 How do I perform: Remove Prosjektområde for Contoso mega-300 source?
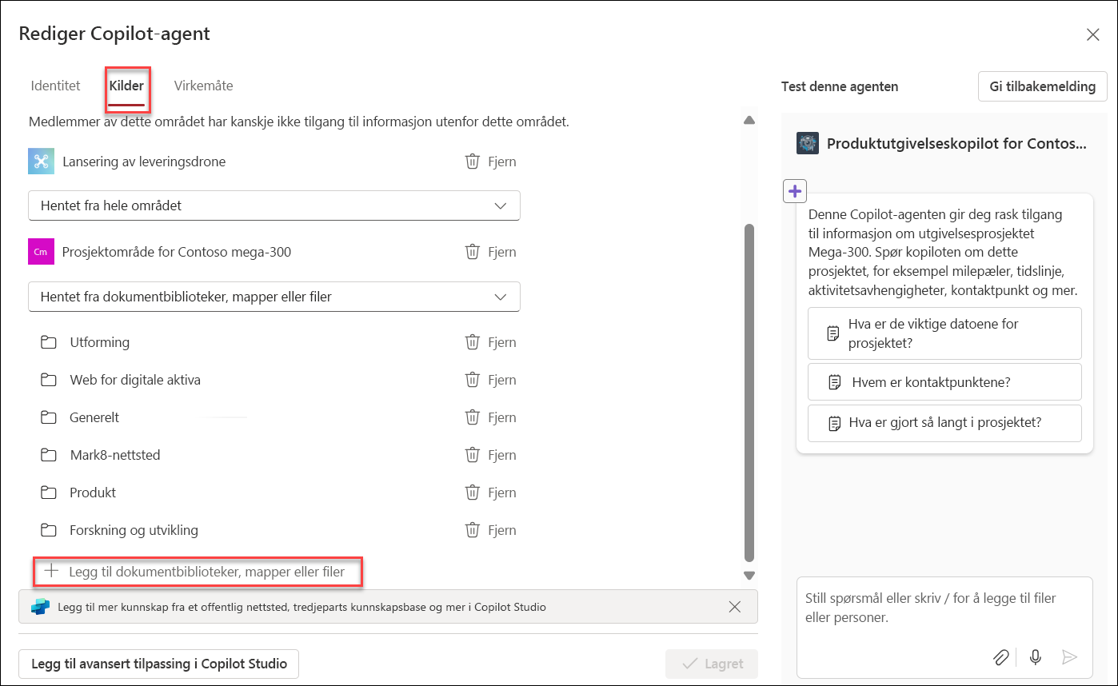[x=490, y=252]
